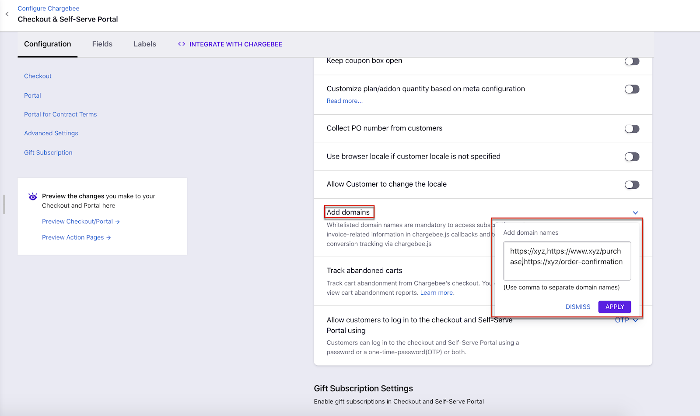
Task: Open Portal for Contract Terms section
Action: coord(60,114)
